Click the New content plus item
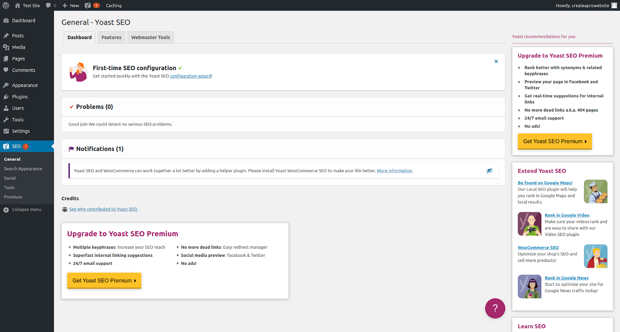 tap(71, 5)
